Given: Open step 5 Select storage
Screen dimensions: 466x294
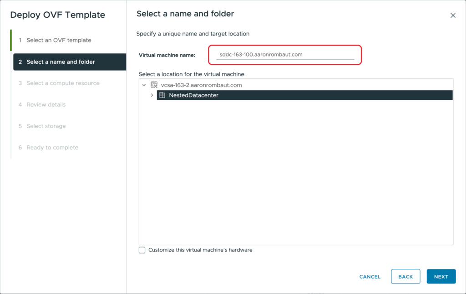Looking at the screenshot, I should click(x=46, y=126).
